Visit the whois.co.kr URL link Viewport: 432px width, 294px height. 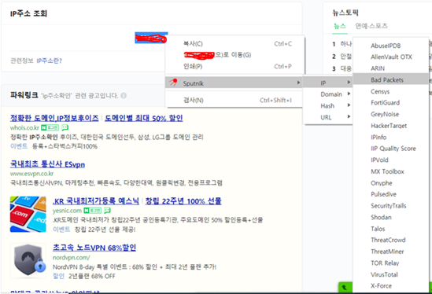click(24, 127)
